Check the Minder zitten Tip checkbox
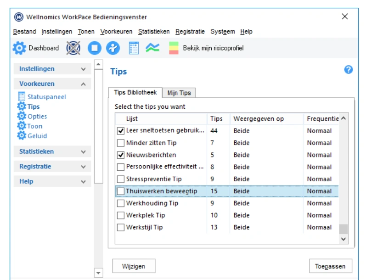The height and width of the screenshot is (280, 366). click(x=121, y=143)
